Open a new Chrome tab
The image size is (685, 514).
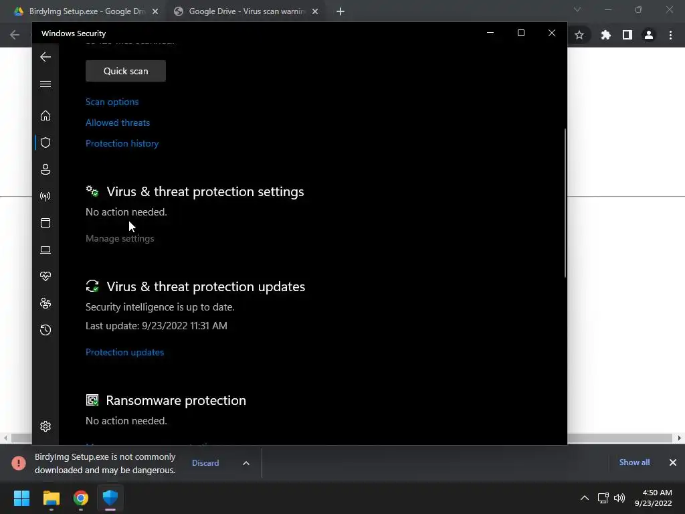[x=340, y=11]
